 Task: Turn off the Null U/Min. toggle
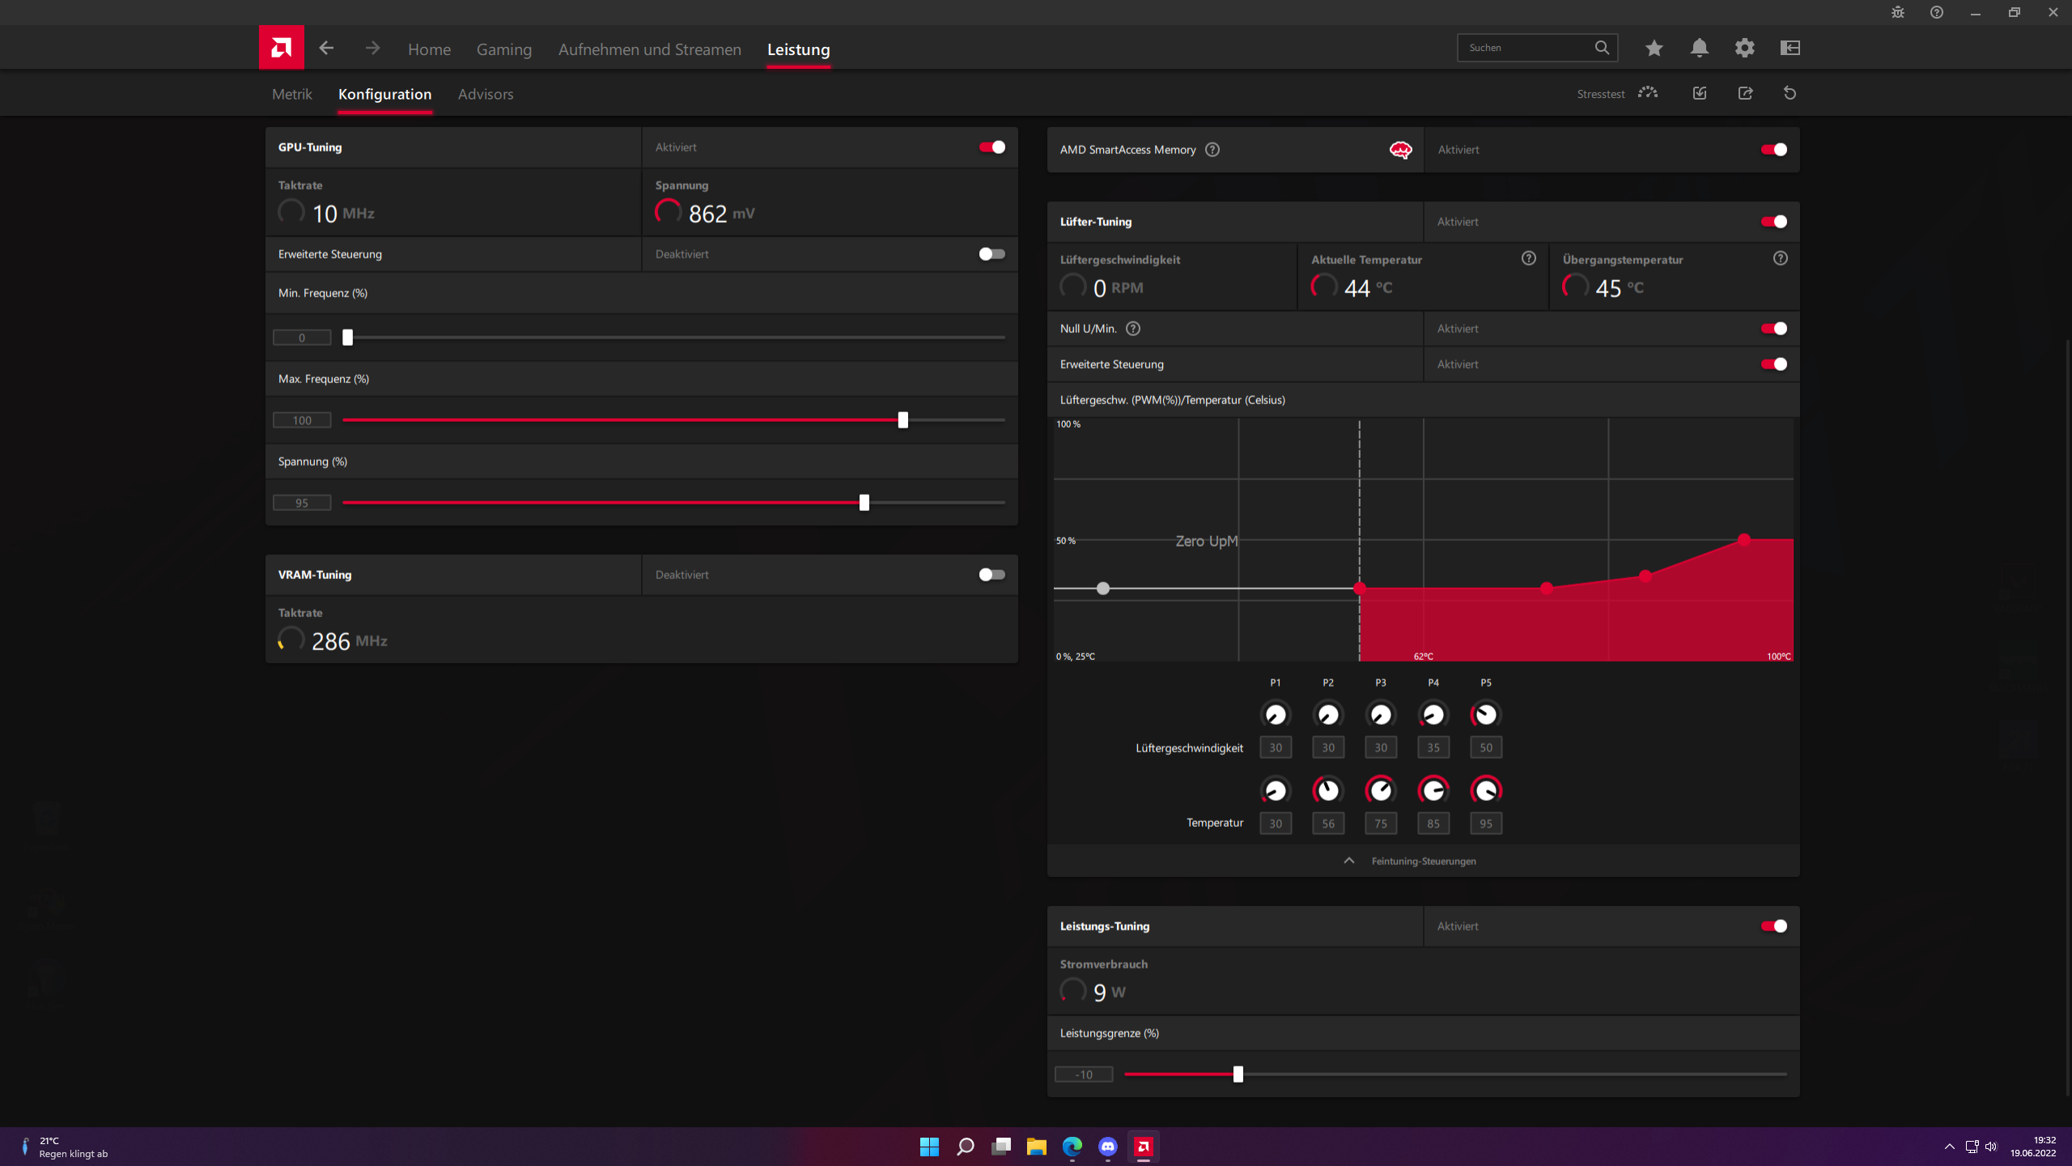pos(1773,329)
